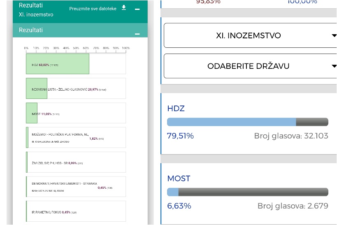Expand the ODABERITE DRŽAVU country selector
Image resolution: width=337 pixels, height=225 pixels.
coord(249,66)
